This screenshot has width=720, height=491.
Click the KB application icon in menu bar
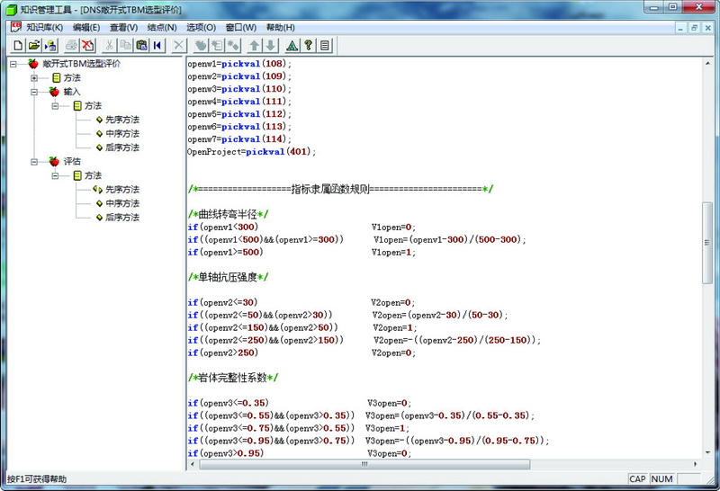click(16, 27)
